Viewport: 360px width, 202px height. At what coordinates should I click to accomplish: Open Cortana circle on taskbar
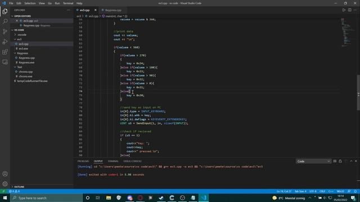(88, 198)
